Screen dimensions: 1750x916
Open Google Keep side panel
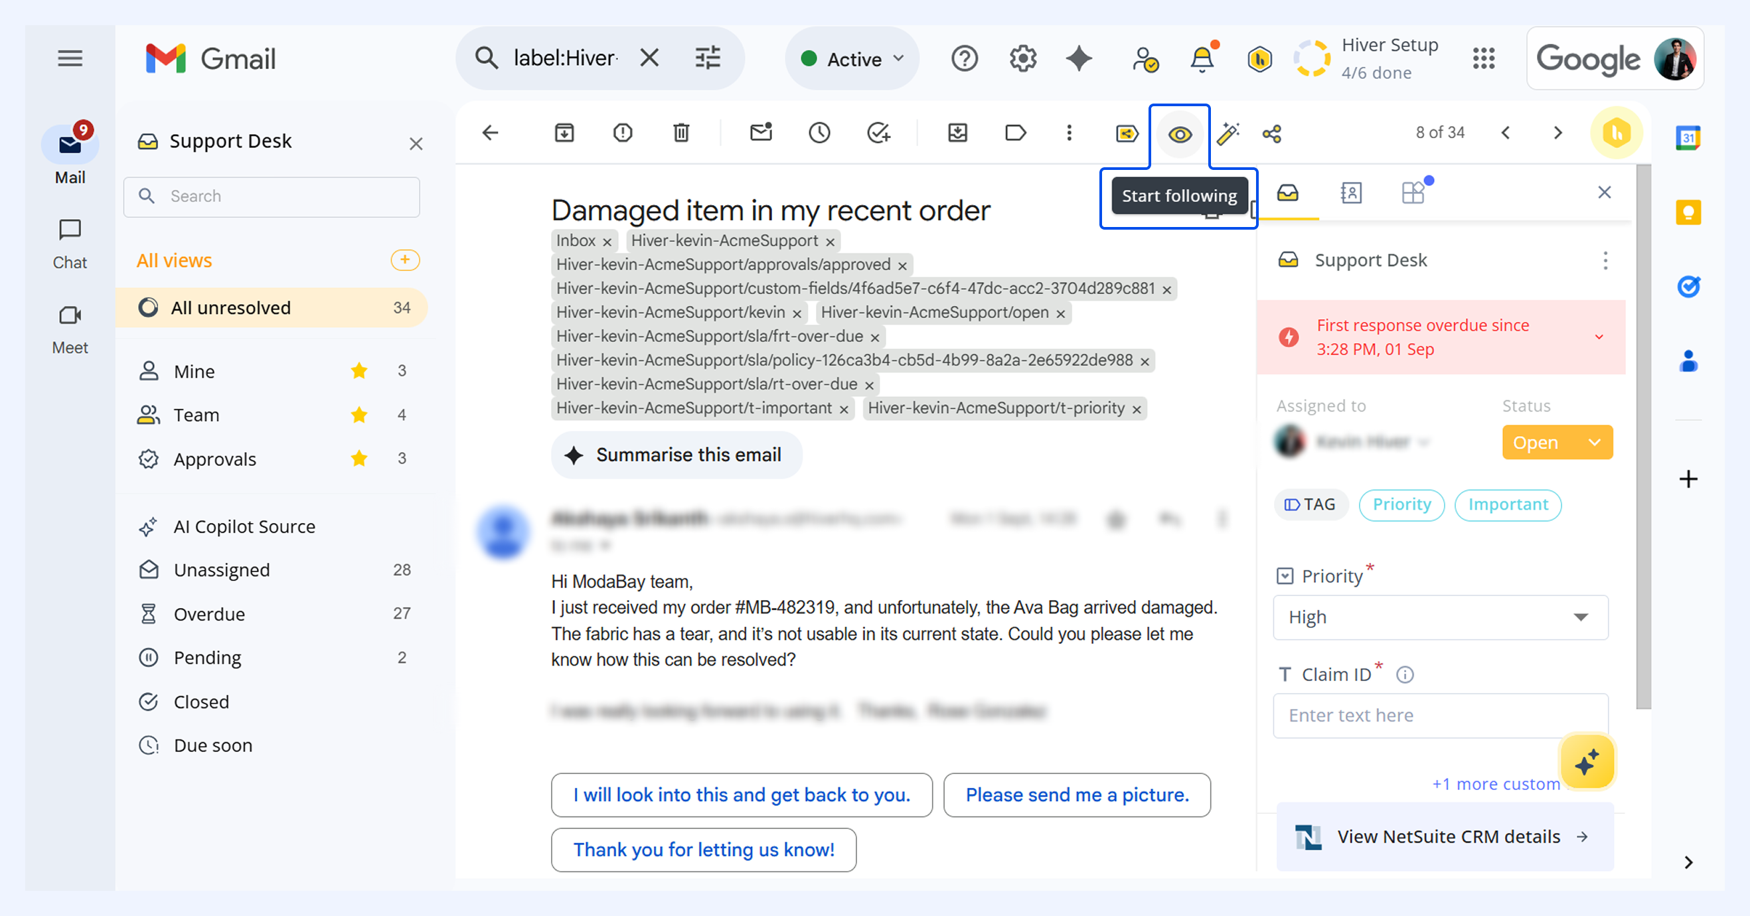click(1688, 212)
